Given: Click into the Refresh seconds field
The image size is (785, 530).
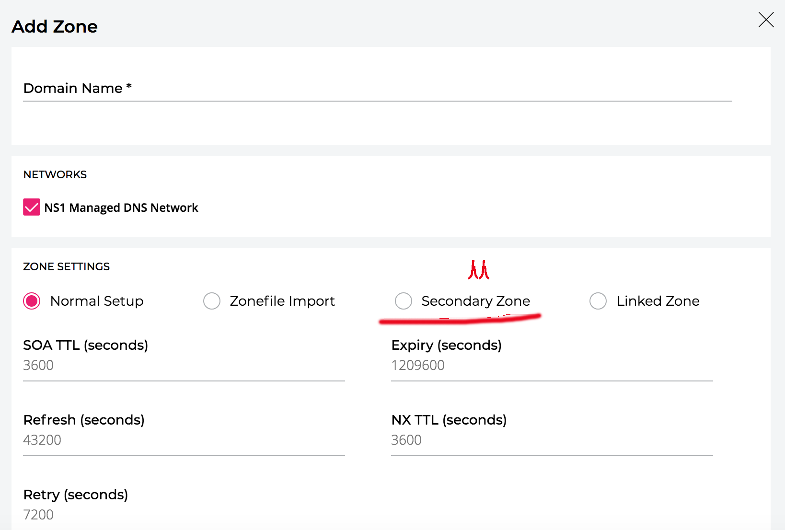Looking at the screenshot, I should coord(184,440).
